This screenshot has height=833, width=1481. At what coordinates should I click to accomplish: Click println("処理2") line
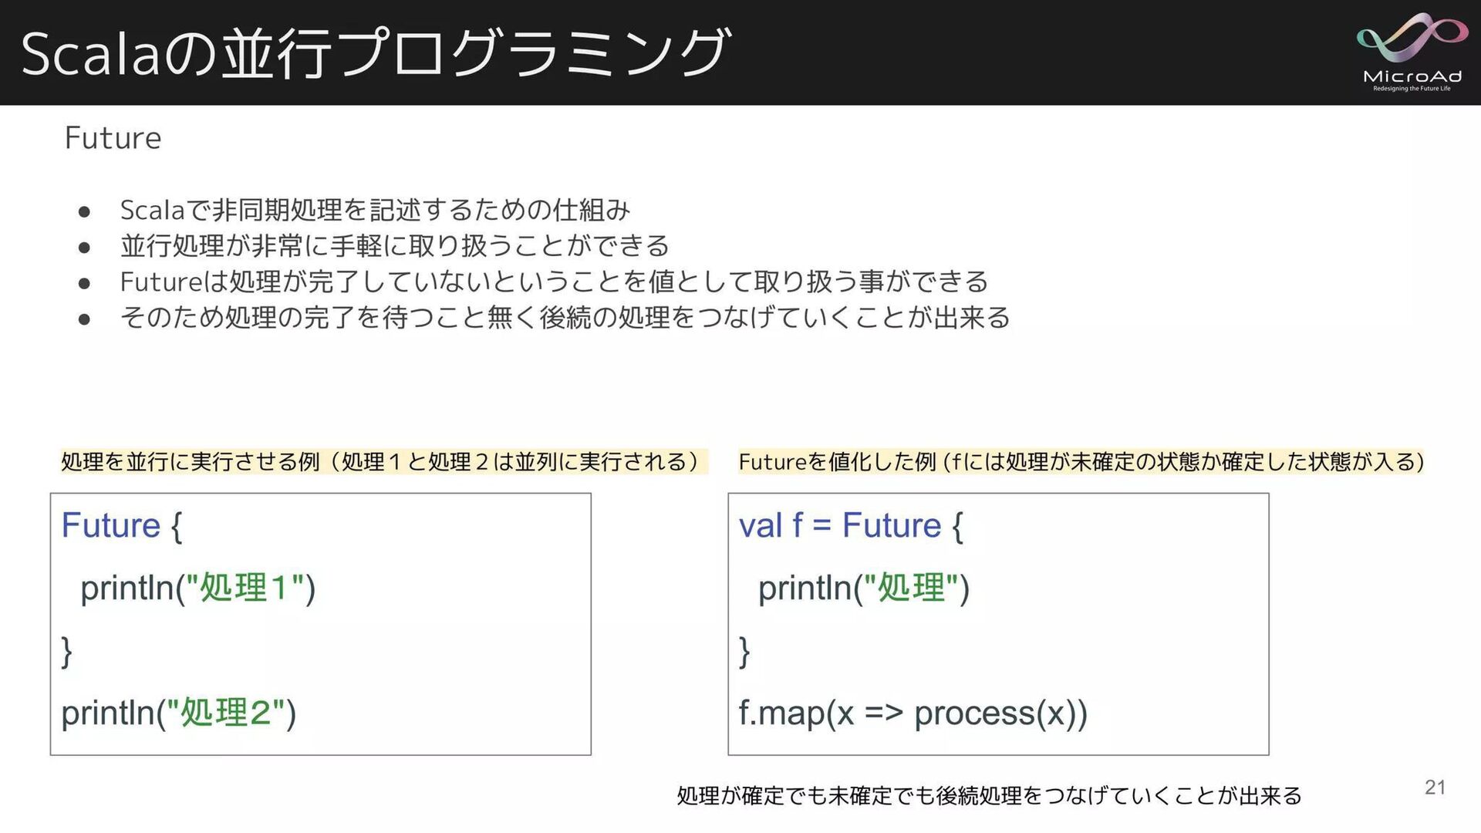click(x=178, y=713)
